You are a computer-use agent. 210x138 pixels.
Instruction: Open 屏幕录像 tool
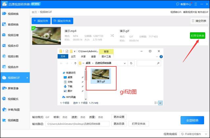tap(15, 88)
